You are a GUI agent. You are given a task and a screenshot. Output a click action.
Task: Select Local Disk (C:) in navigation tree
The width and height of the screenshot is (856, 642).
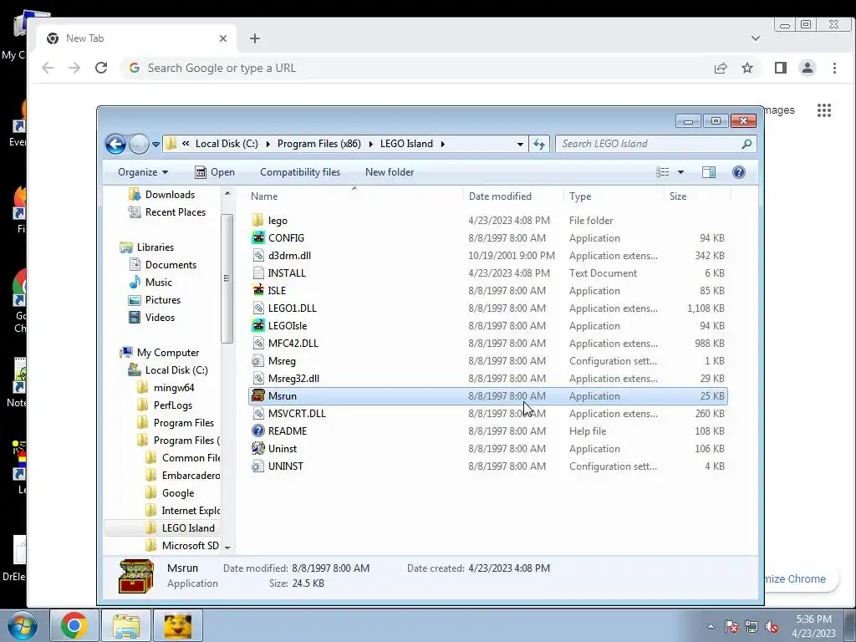(176, 370)
